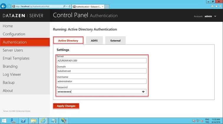
Task: Open Configuration in the sidebar
Action: (x=25, y=34)
